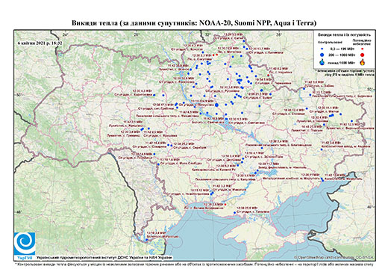The width and height of the screenshot is (388, 275).
Task: Click the 12:30 35.6 MW label near Crimea
Action: 246,208
